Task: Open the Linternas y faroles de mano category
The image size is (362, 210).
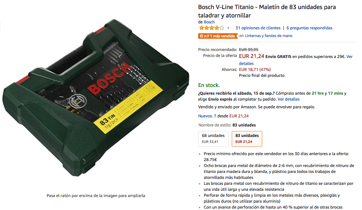Action: (269, 36)
